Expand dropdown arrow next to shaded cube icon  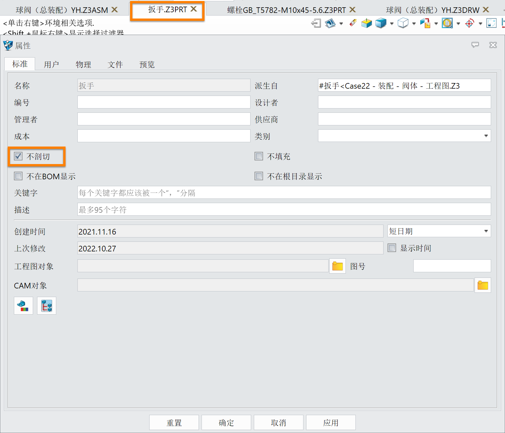click(392, 23)
